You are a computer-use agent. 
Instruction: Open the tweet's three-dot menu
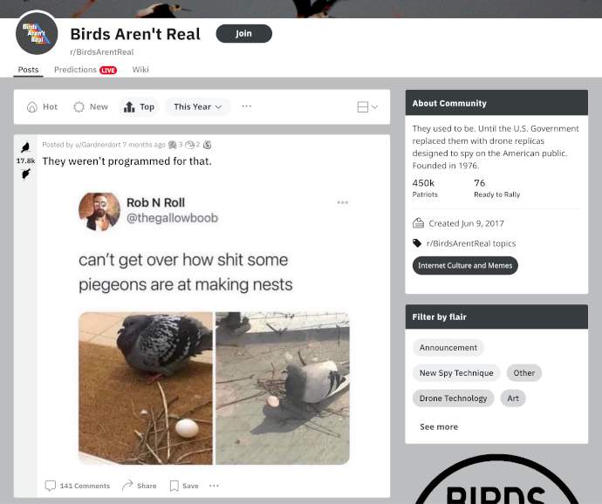(x=343, y=202)
